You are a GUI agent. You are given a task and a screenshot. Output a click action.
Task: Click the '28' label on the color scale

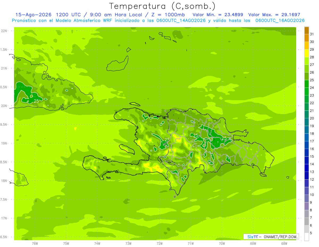312,57
